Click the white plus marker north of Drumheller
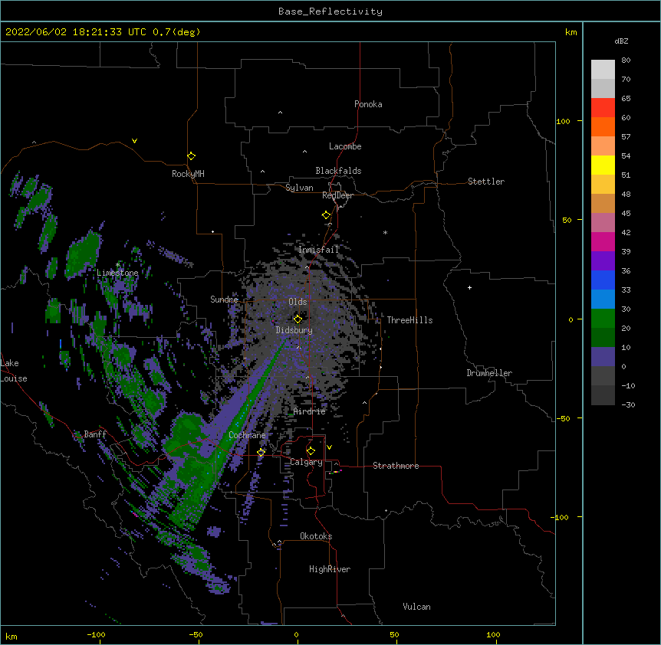 [x=469, y=287]
